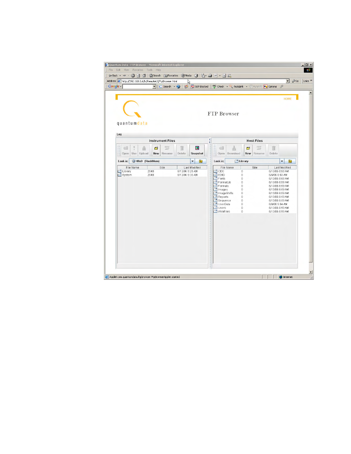
Task: Click the browser Stop icon
Action: [x=133, y=76]
